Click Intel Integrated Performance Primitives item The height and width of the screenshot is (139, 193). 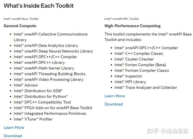click(x=50, y=113)
